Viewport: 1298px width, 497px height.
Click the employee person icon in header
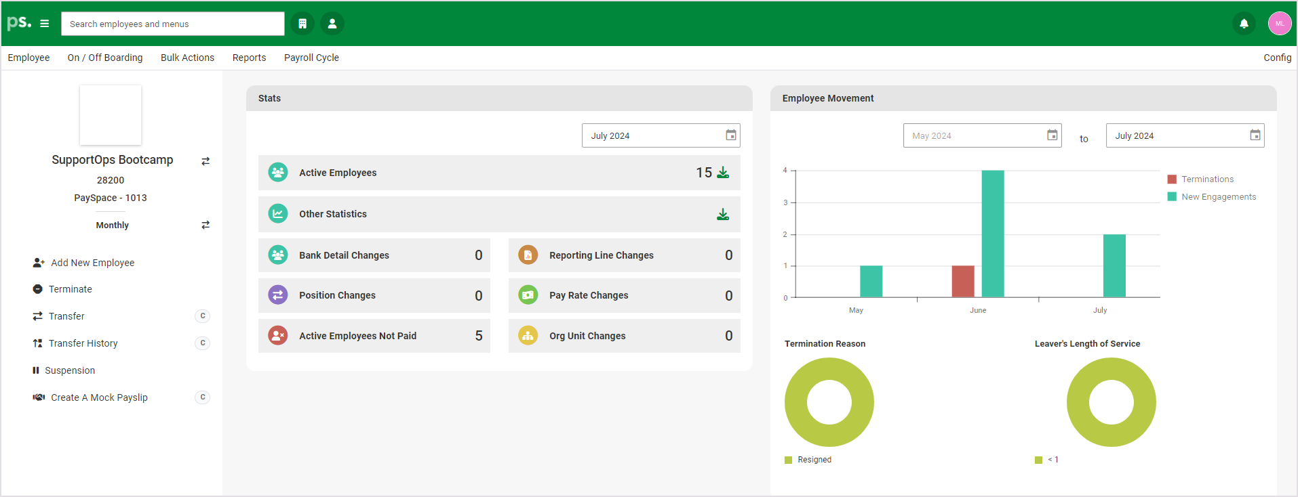tap(332, 24)
